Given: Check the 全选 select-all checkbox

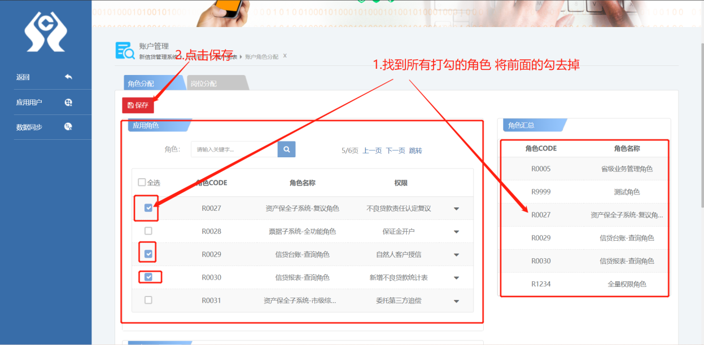Looking at the screenshot, I should [141, 182].
